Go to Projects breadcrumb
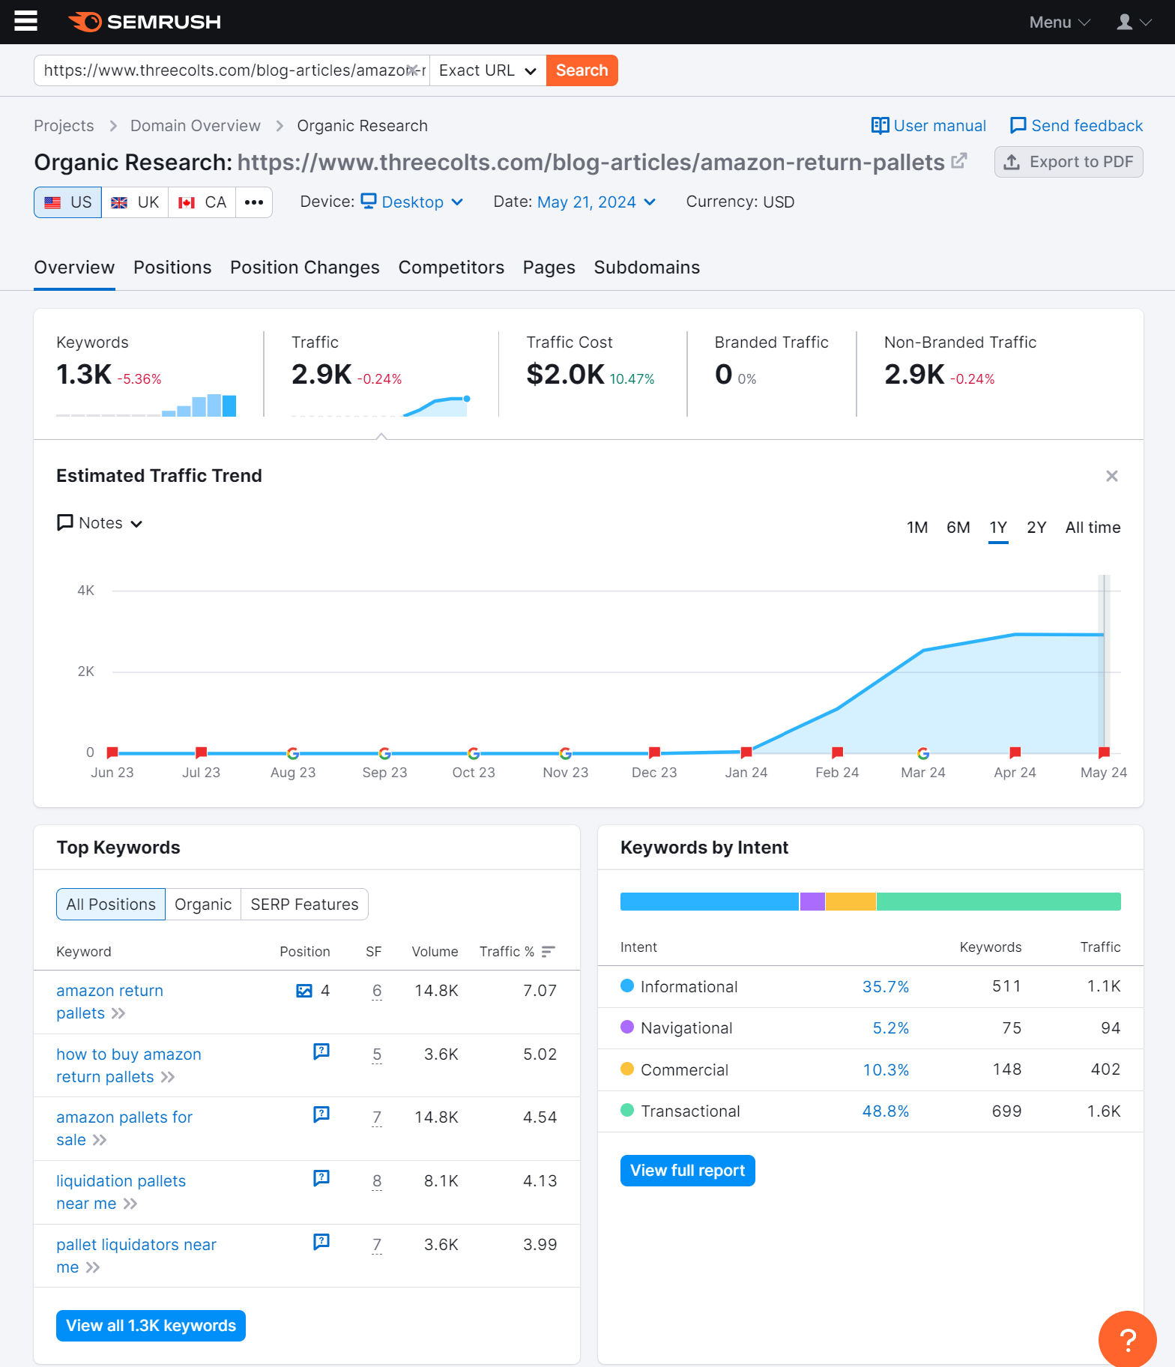The height and width of the screenshot is (1367, 1175). click(64, 126)
